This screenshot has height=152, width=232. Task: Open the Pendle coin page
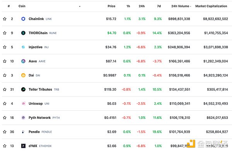tap(34, 132)
